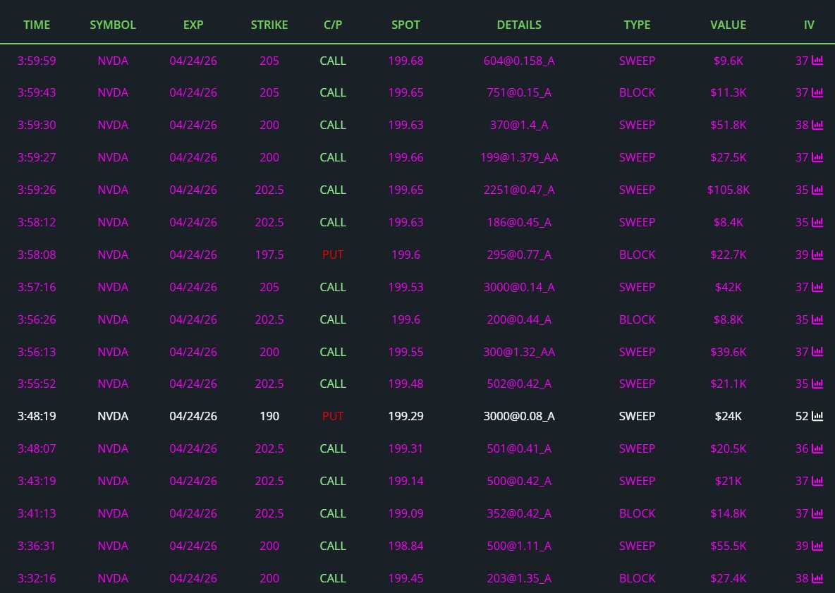Select NVDA symbol in 3:59:59 row
Image resolution: width=835 pixels, height=593 pixels.
click(113, 61)
